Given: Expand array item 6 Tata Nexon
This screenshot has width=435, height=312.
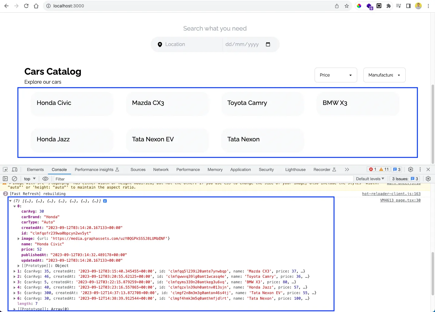Looking at the screenshot, I should click(15, 298).
